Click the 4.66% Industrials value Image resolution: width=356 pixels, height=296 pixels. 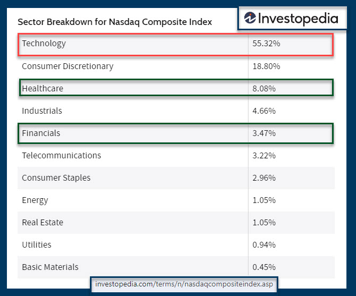point(264,111)
